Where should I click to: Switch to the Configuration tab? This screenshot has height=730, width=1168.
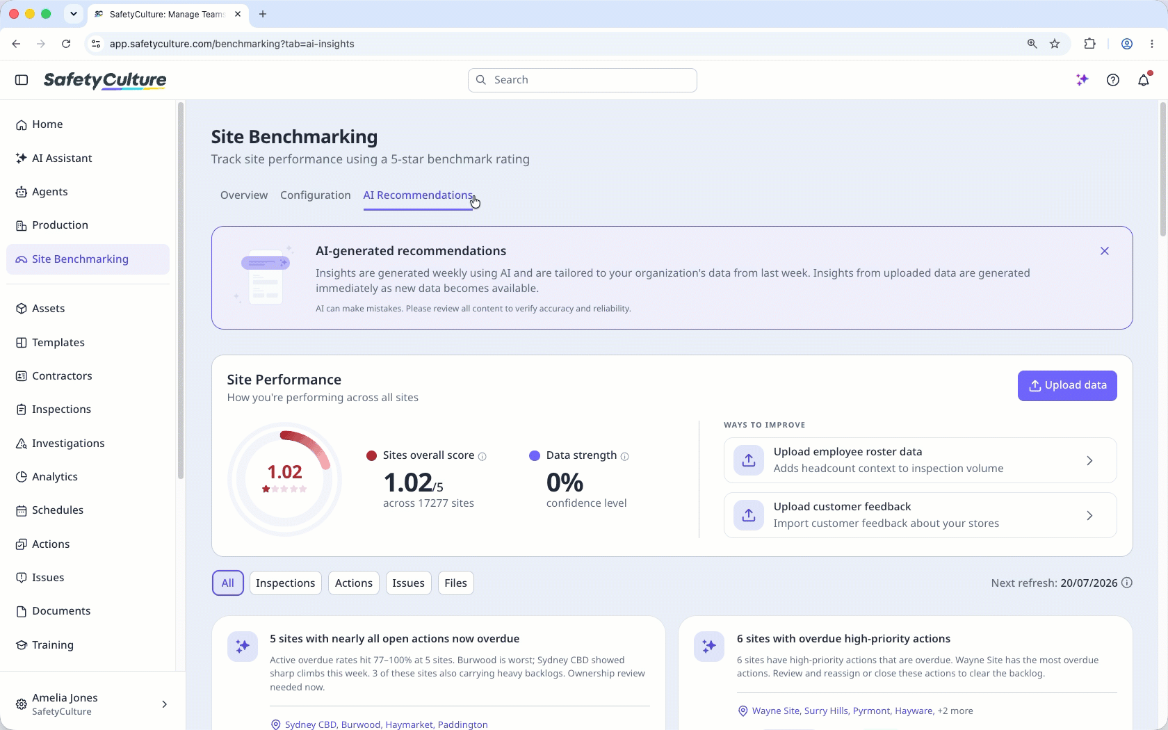tap(316, 195)
